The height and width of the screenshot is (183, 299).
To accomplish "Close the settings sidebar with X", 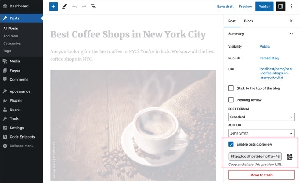I will pos(291,21).
